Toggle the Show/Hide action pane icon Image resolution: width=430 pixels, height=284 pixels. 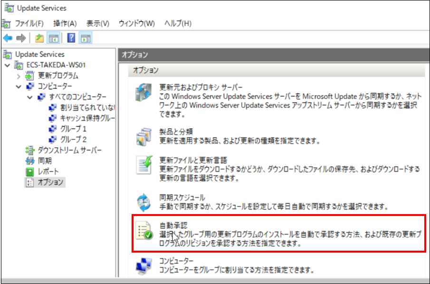tap(85, 38)
